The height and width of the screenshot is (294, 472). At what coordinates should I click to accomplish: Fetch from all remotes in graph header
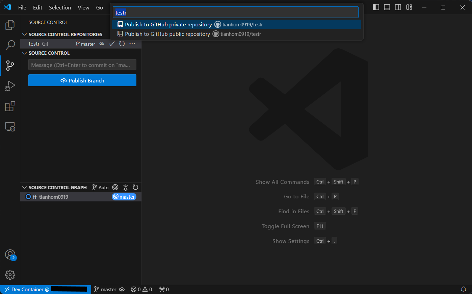click(x=125, y=188)
